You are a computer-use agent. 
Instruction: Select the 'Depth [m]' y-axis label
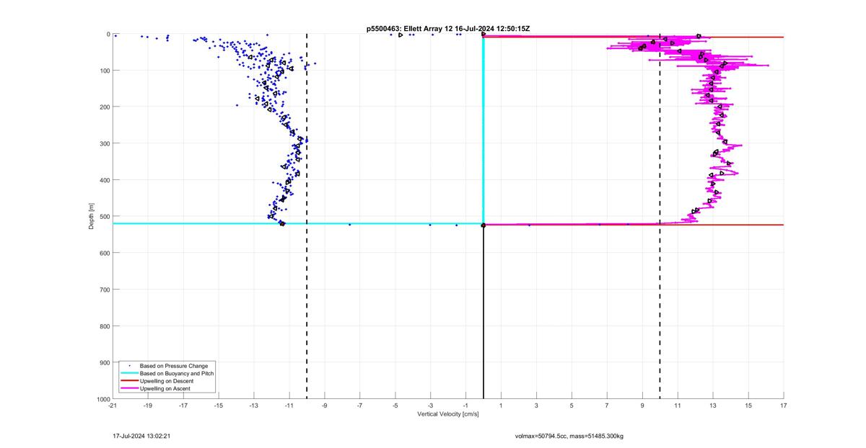point(92,216)
